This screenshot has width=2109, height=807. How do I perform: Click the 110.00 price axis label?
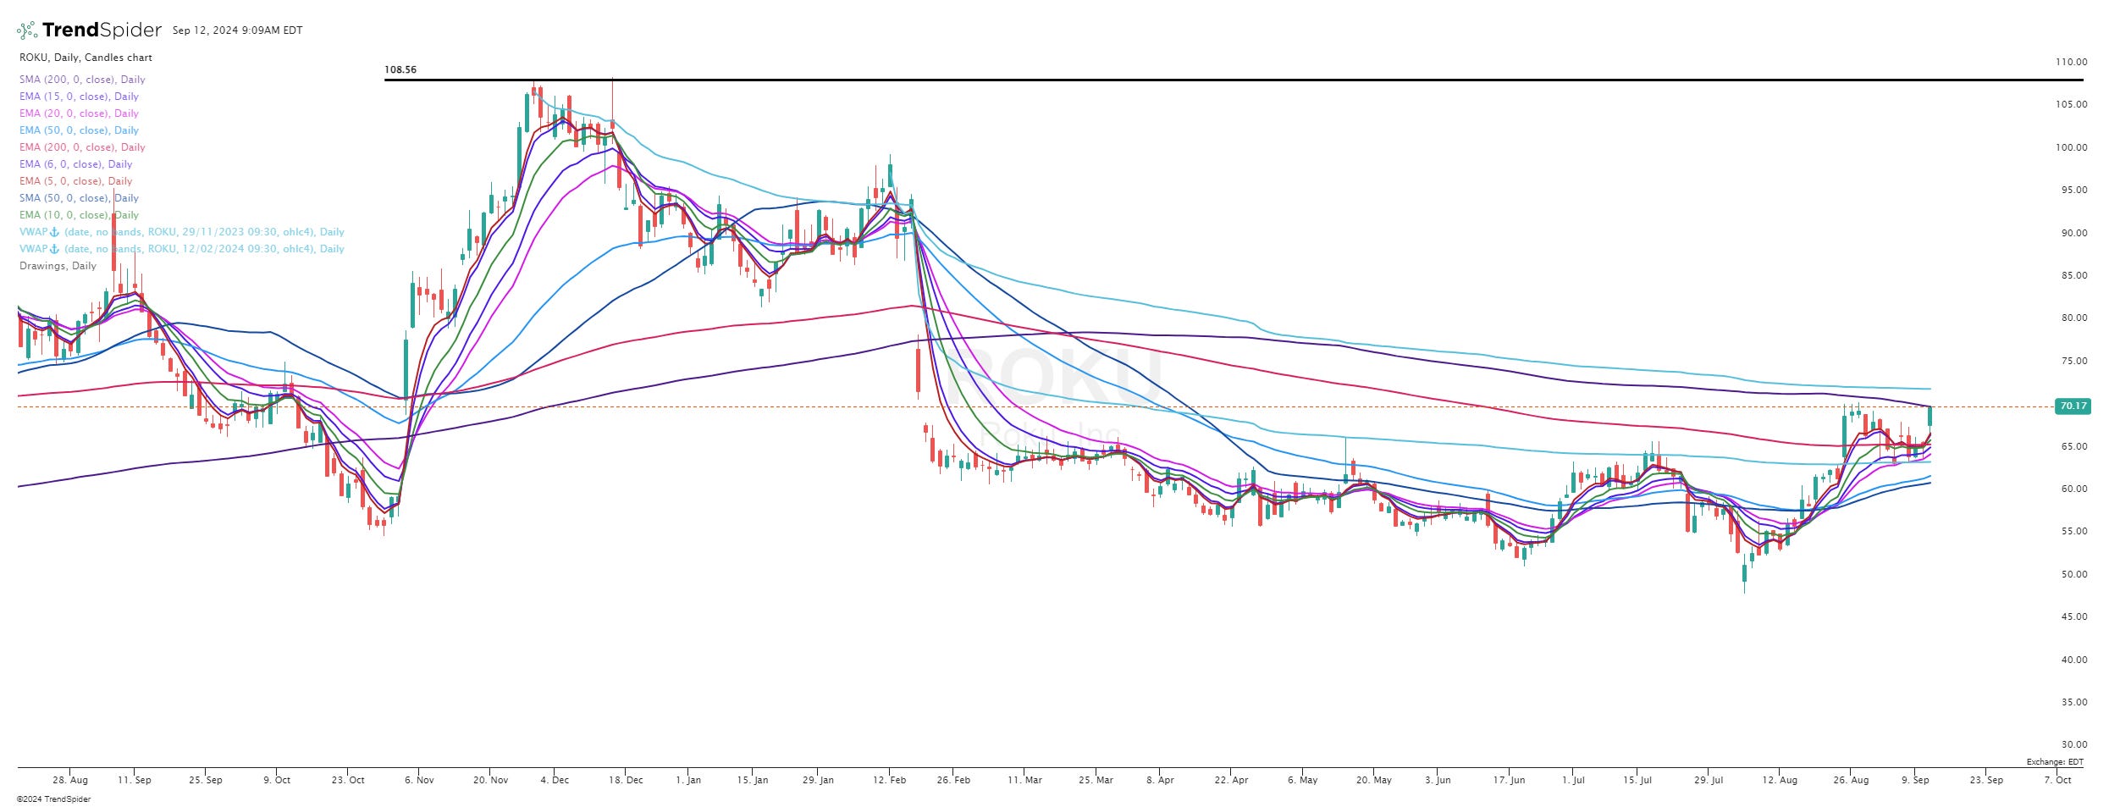pyautogui.click(x=2071, y=62)
